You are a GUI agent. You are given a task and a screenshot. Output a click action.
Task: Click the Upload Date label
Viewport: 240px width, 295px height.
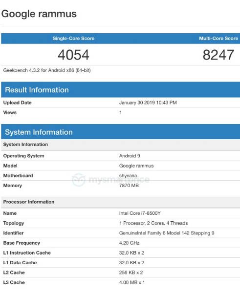pyautogui.click(x=17, y=103)
